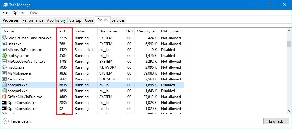Viewport: 292px width, 129px height.
Task: Click the Task Manager title bar icon
Action: (5, 5)
